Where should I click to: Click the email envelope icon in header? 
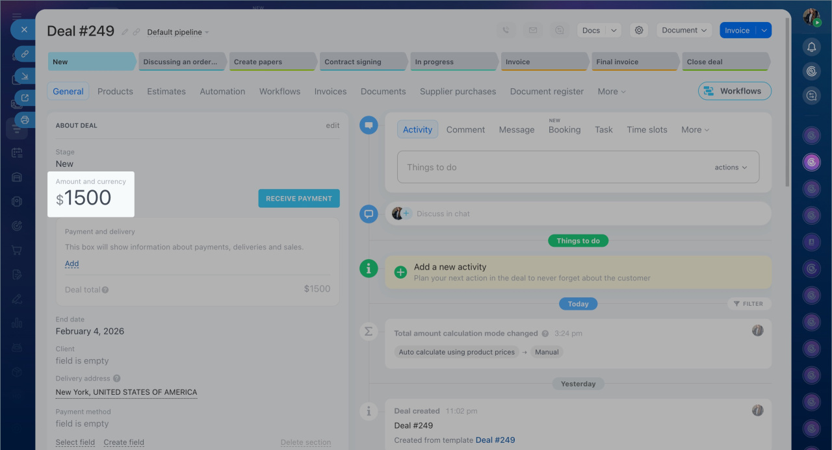[533, 31]
